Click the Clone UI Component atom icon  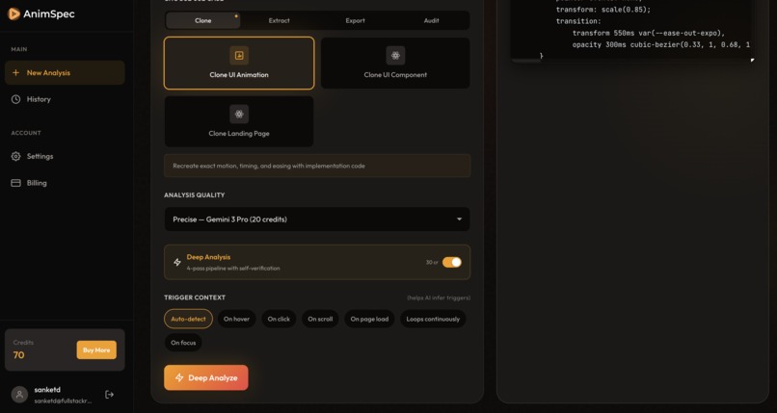(x=395, y=56)
